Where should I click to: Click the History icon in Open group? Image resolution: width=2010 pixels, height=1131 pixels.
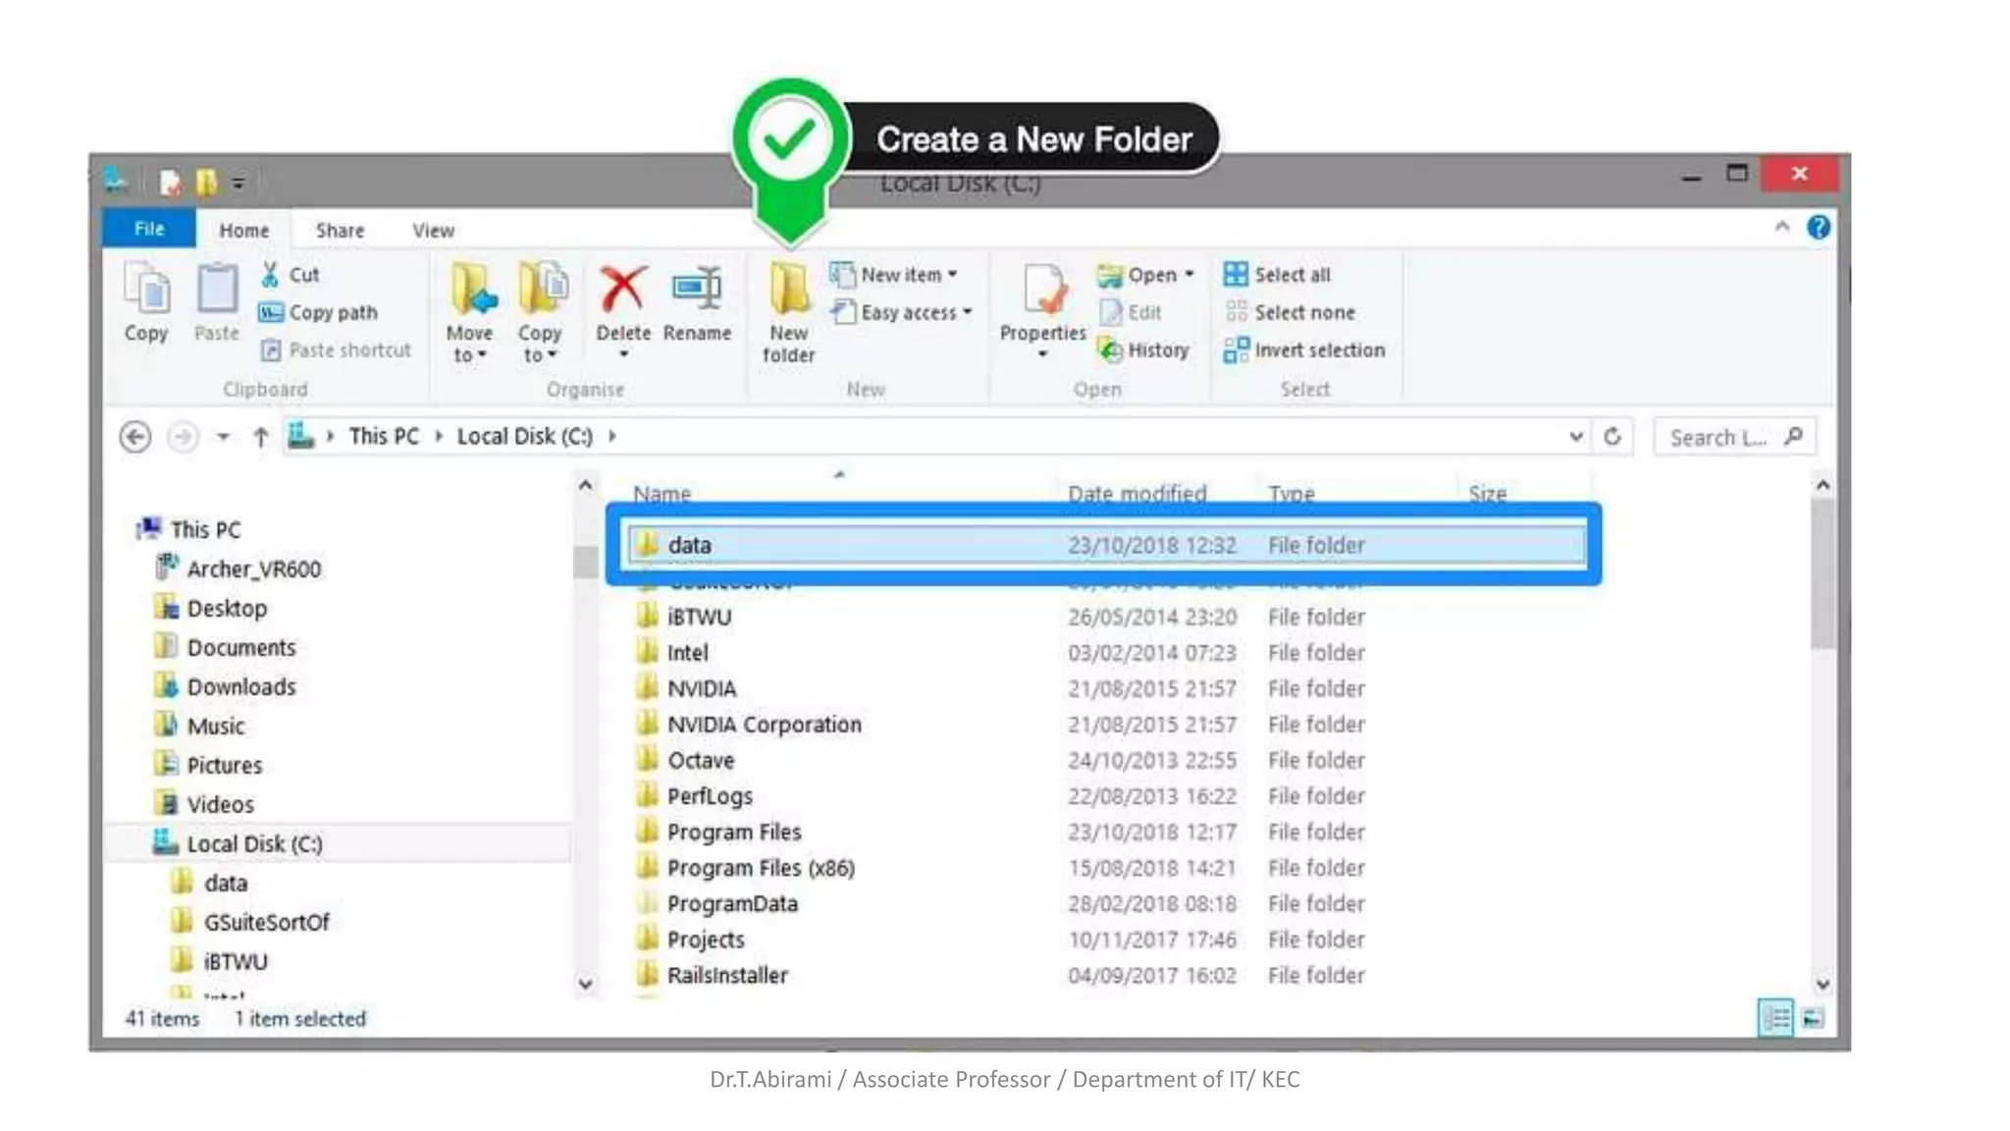coord(1110,350)
